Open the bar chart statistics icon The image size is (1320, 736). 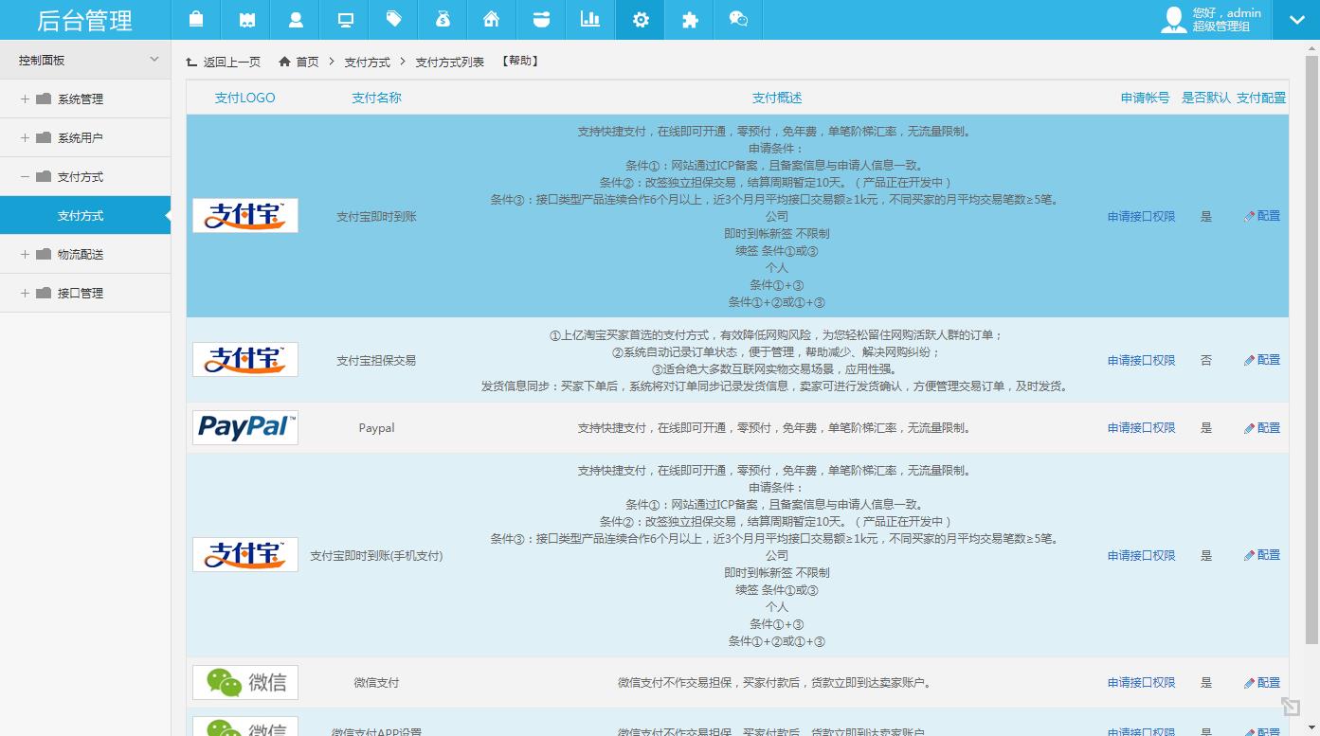pyautogui.click(x=590, y=20)
